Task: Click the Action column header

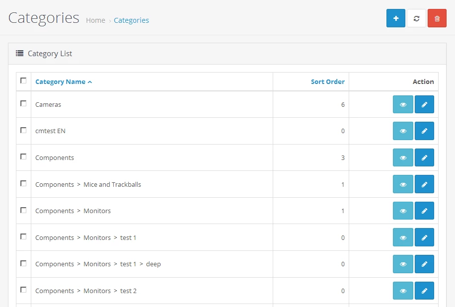Action: tap(423, 82)
